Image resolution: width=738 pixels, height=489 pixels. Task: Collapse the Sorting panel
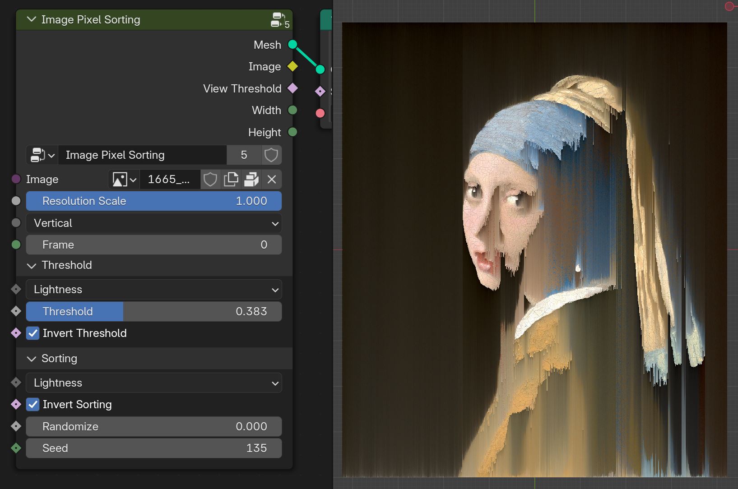pyautogui.click(x=31, y=359)
